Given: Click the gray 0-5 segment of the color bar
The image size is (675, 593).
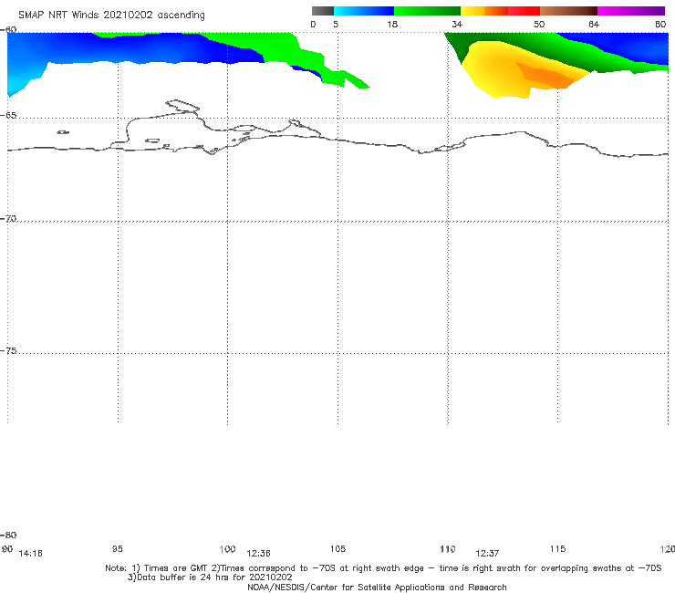Looking at the screenshot, I should 323,11.
